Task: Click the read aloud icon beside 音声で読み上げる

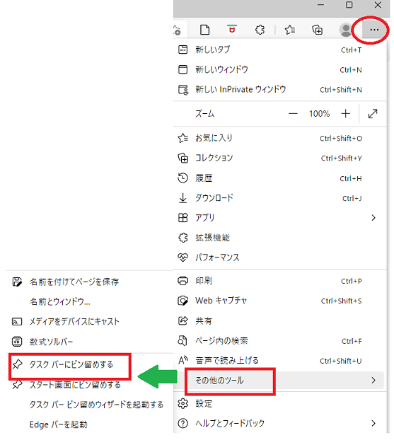Action: point(183,360)
